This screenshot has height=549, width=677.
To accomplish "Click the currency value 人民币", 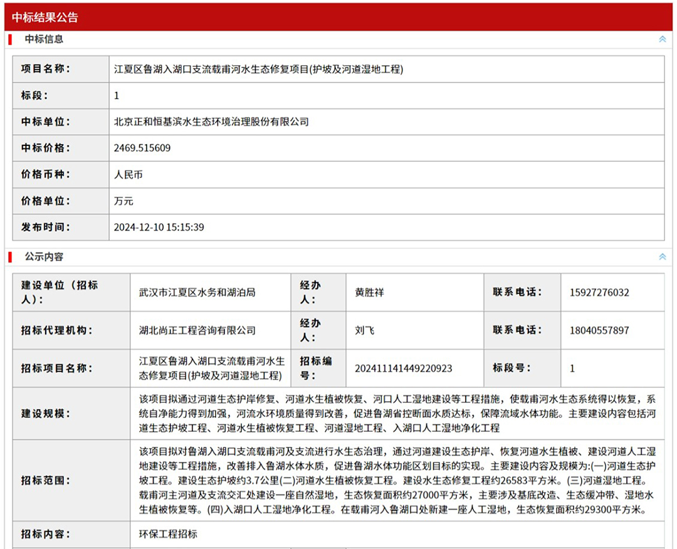I will pyautogui.click(x=128, y=174).
